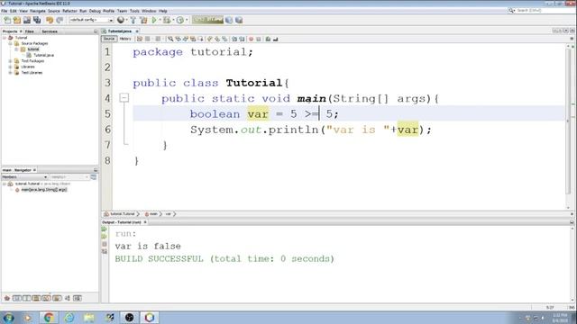Click the Next Bookmark editor icon
577x324 pixels.
[x=217, y=39]
